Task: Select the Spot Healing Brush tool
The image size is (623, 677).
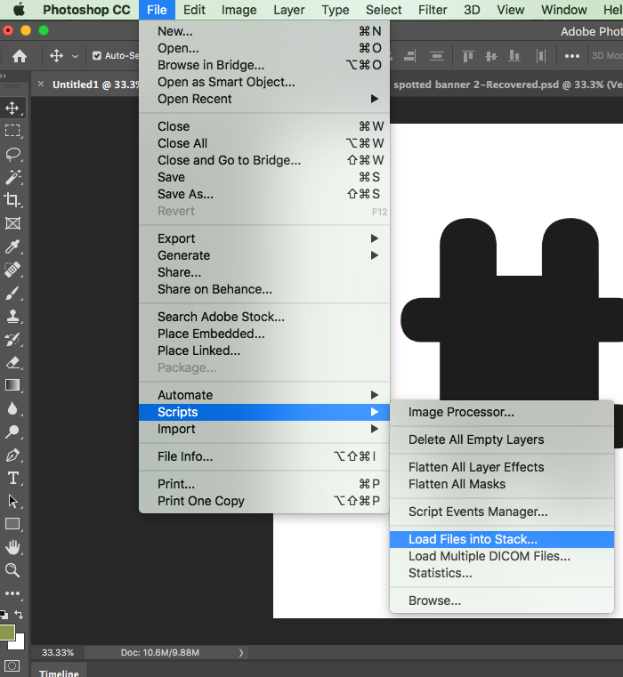Action: click(x=12, y=270)
